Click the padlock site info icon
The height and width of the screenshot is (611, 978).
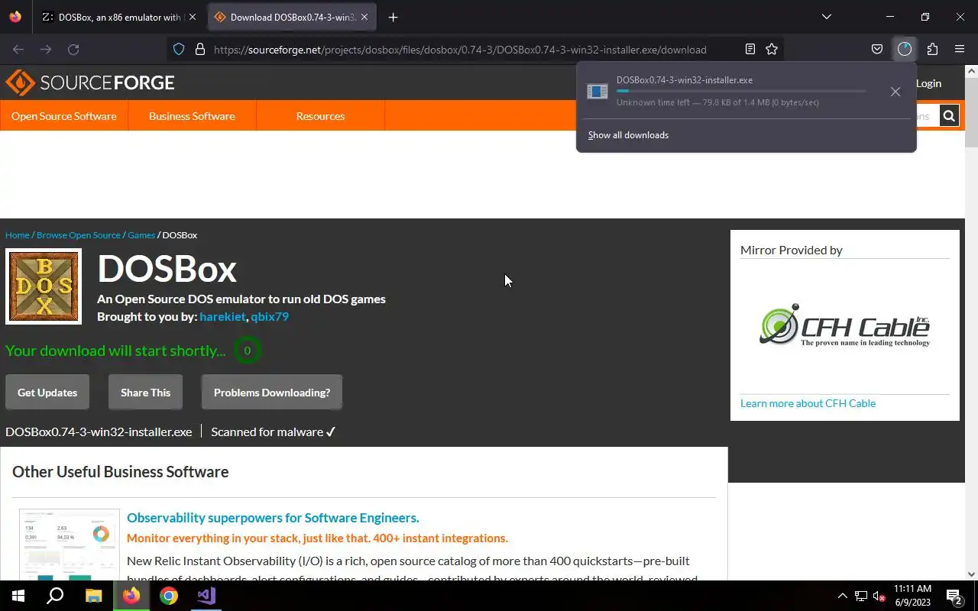click(200, 49)
